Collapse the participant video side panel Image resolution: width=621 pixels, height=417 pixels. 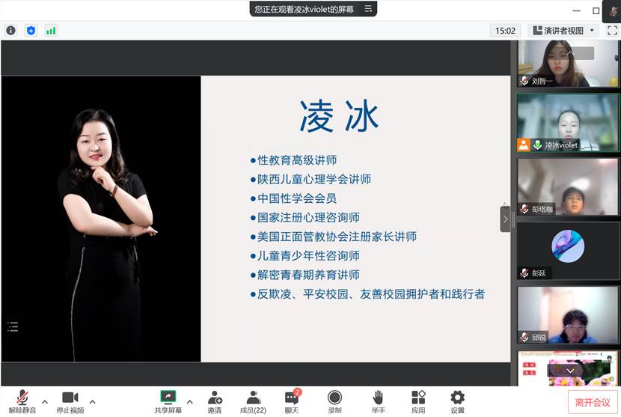(x=505, y=219)
